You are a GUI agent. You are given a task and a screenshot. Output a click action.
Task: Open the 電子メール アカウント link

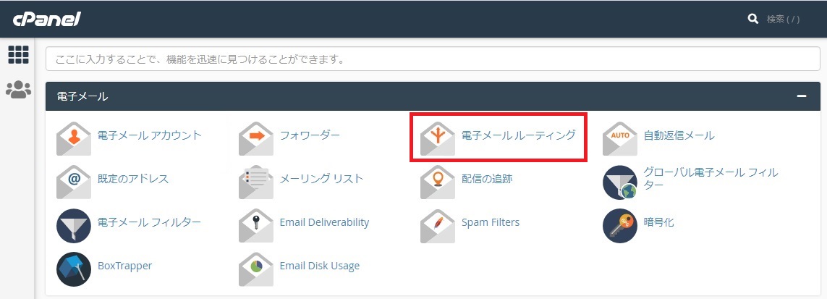pyautogui.click(x=150, y=135)
